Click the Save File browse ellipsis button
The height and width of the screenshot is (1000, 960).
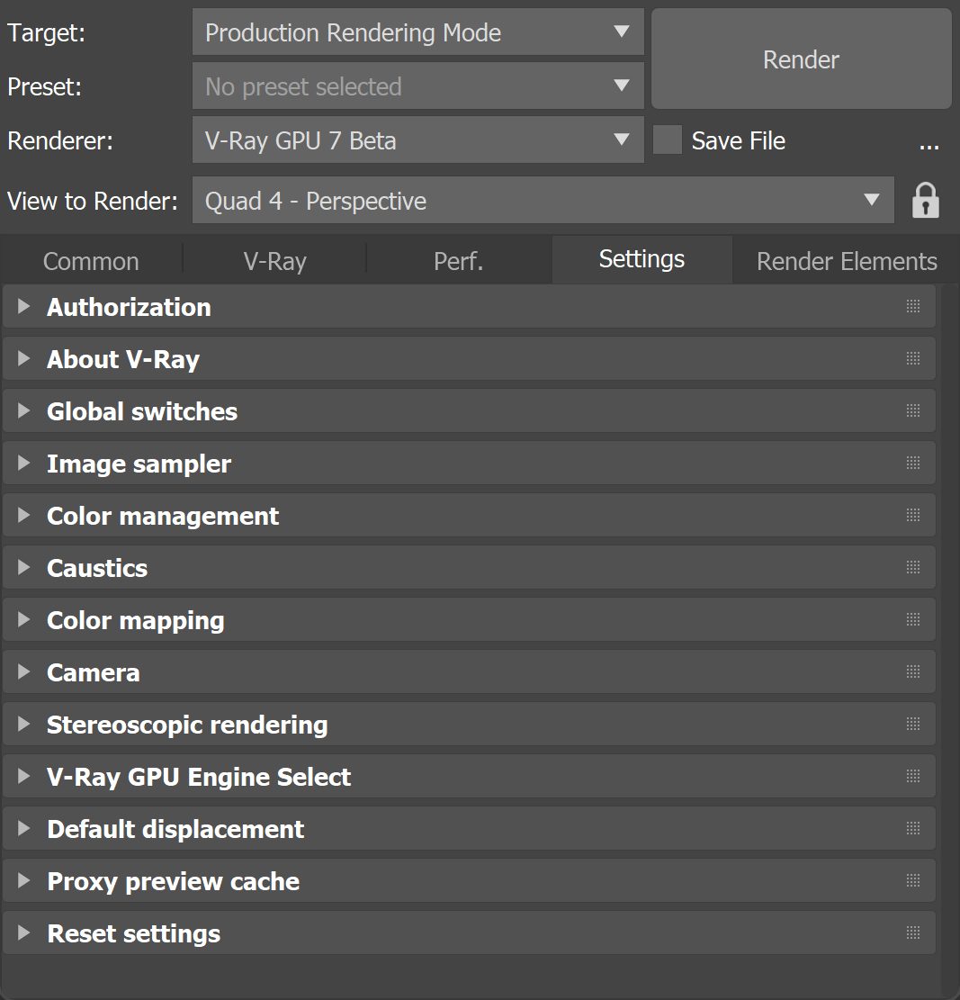pos(929,146)
